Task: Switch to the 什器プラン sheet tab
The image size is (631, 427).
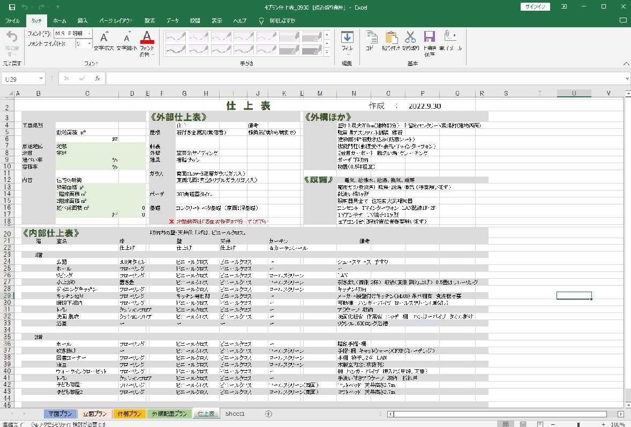Action: (129, 414)
